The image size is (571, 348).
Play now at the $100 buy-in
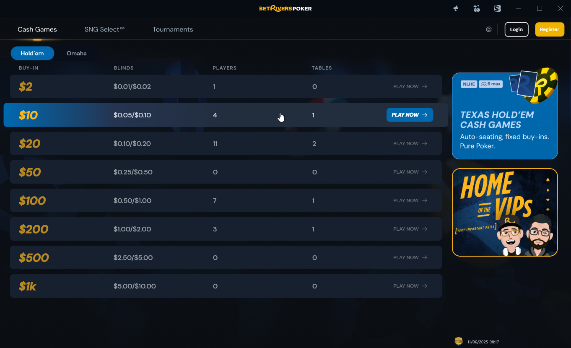click(410, 200)
